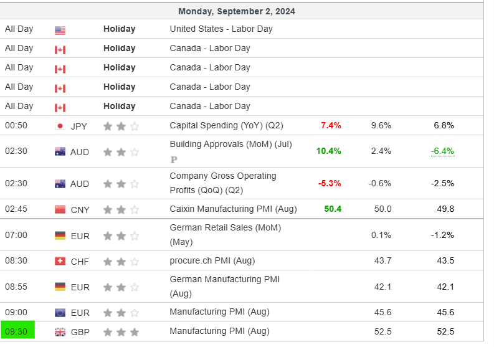Screen dimensions: 494x347
Task: Click the three-star rating for GBP Manufacturing PMI
Action: pyautogui.click(x=121, y=332)
